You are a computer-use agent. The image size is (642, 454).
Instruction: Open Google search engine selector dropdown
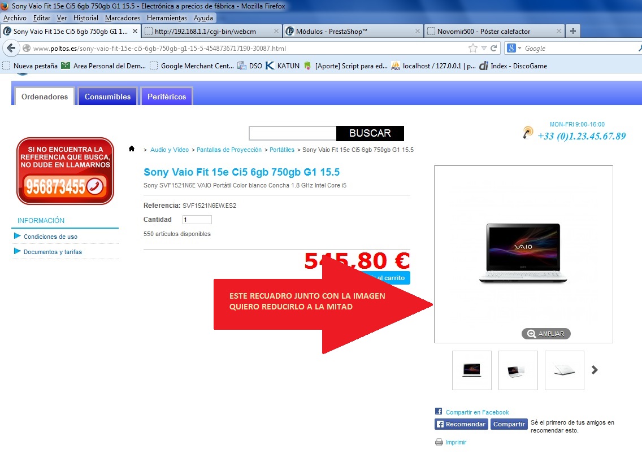(514, 48)
